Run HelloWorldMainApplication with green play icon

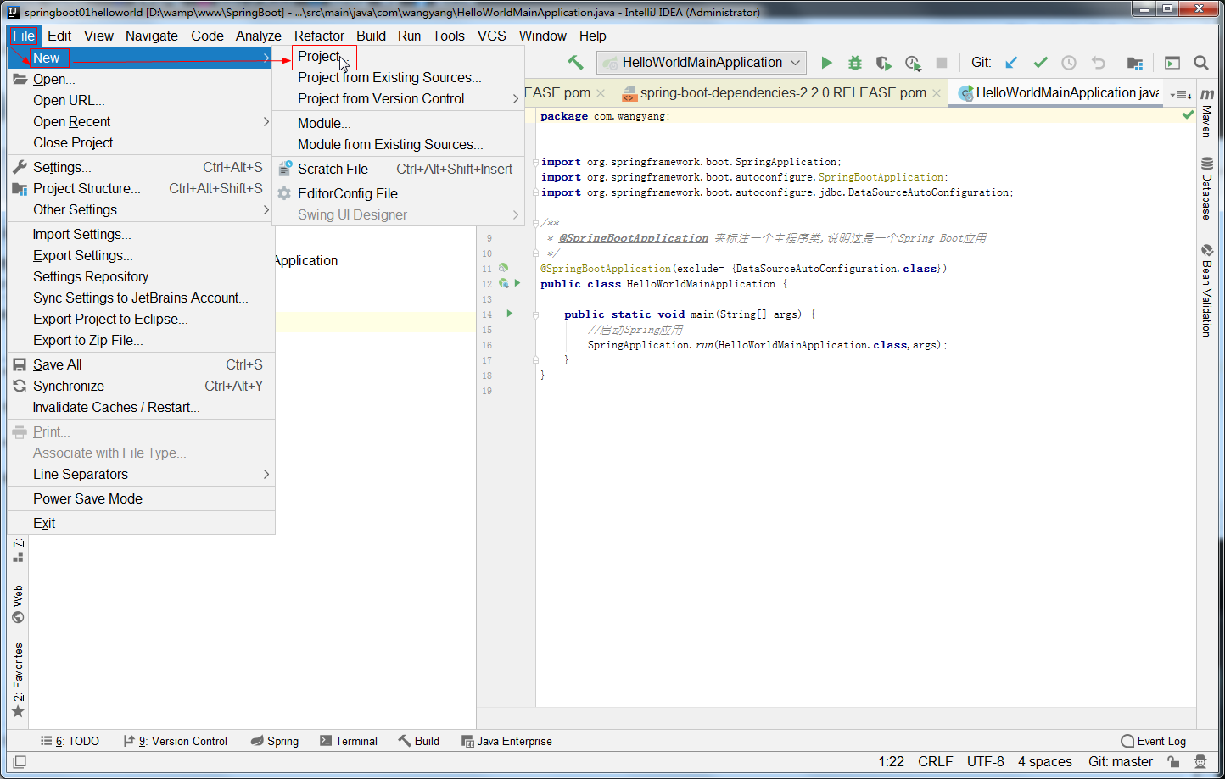[826, 63]
